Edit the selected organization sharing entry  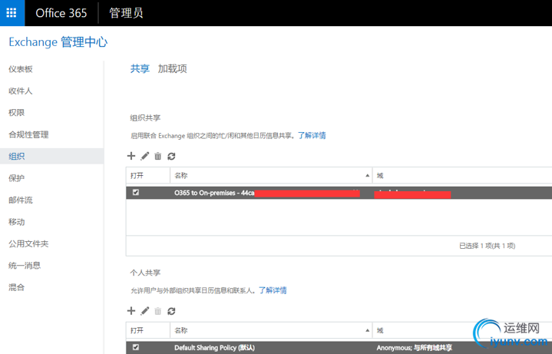coord(144,156)
